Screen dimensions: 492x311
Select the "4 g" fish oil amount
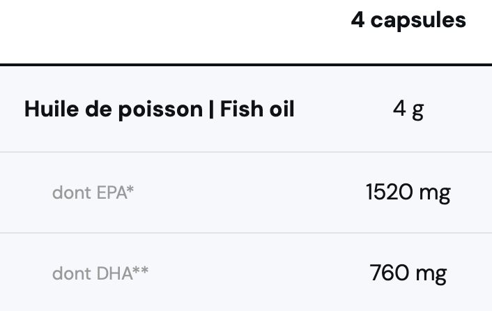click(408, 109)
